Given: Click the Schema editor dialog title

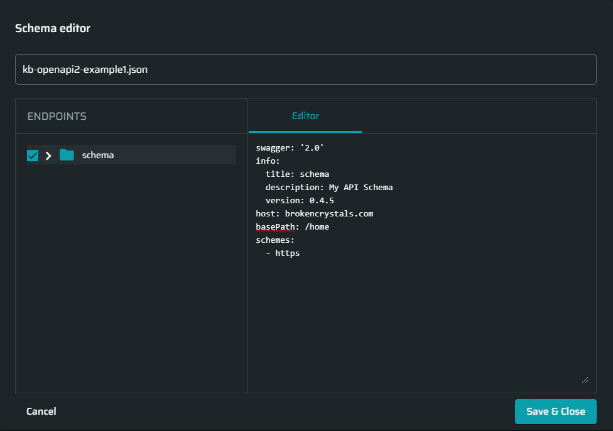Looking at the screenshot, I should tap(53, 28).
